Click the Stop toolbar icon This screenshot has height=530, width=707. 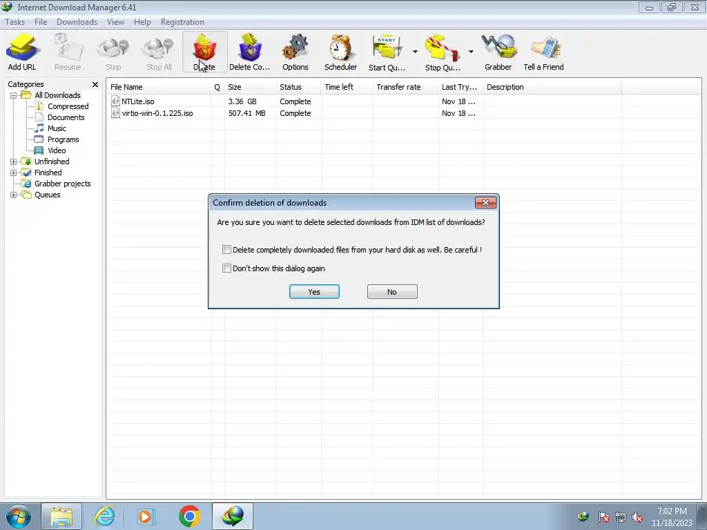113,52
